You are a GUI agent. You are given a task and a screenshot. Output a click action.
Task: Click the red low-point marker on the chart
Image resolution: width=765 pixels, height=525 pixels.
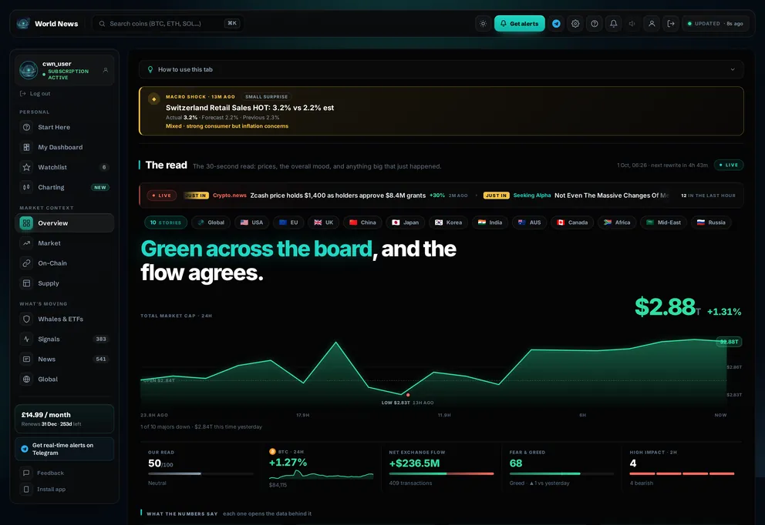408,395
